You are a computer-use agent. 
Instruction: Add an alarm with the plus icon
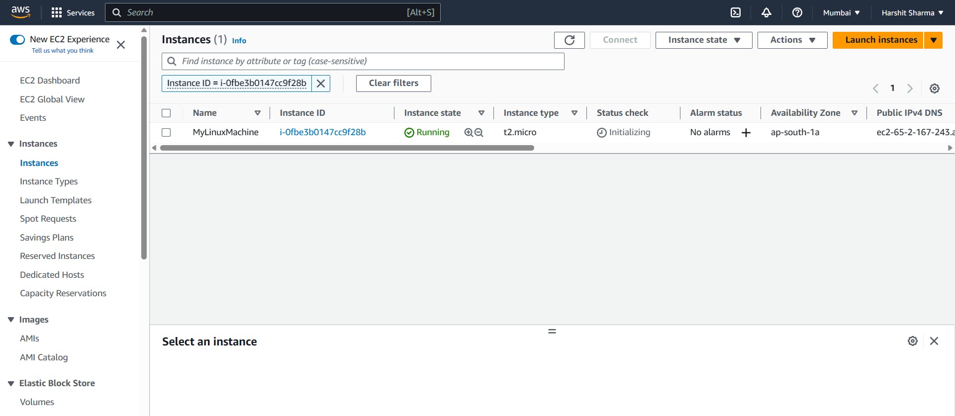pyautogui.click(x=746, y=133)
